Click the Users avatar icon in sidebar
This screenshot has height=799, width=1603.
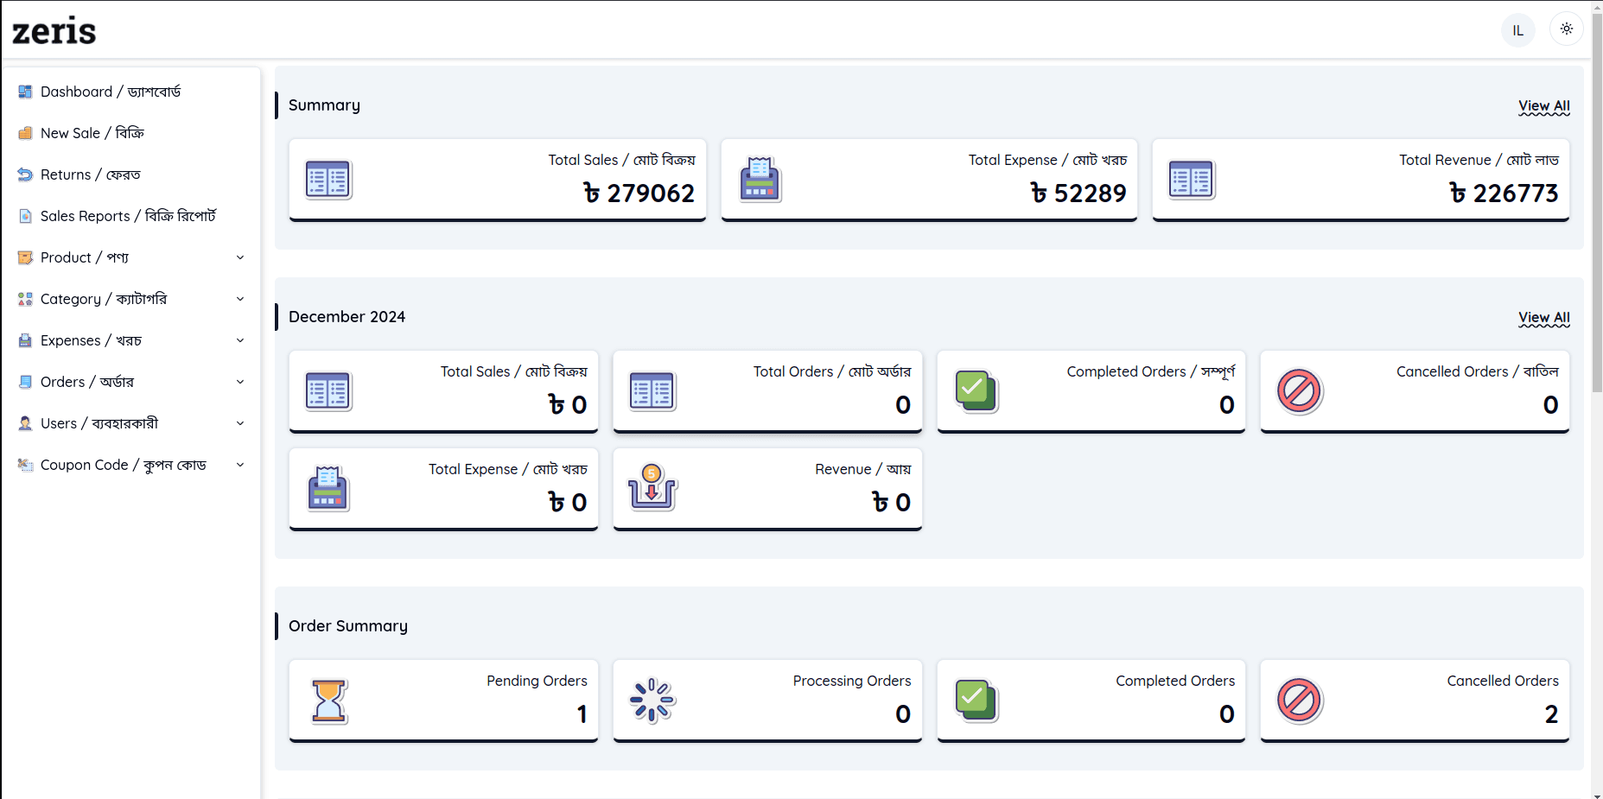click(x=25, y=423)
